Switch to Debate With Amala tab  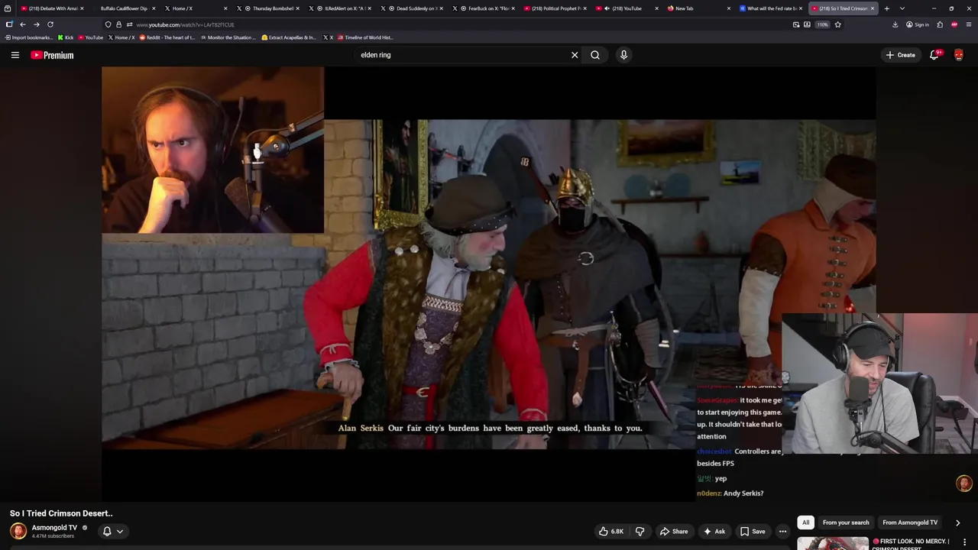[52, 8]
